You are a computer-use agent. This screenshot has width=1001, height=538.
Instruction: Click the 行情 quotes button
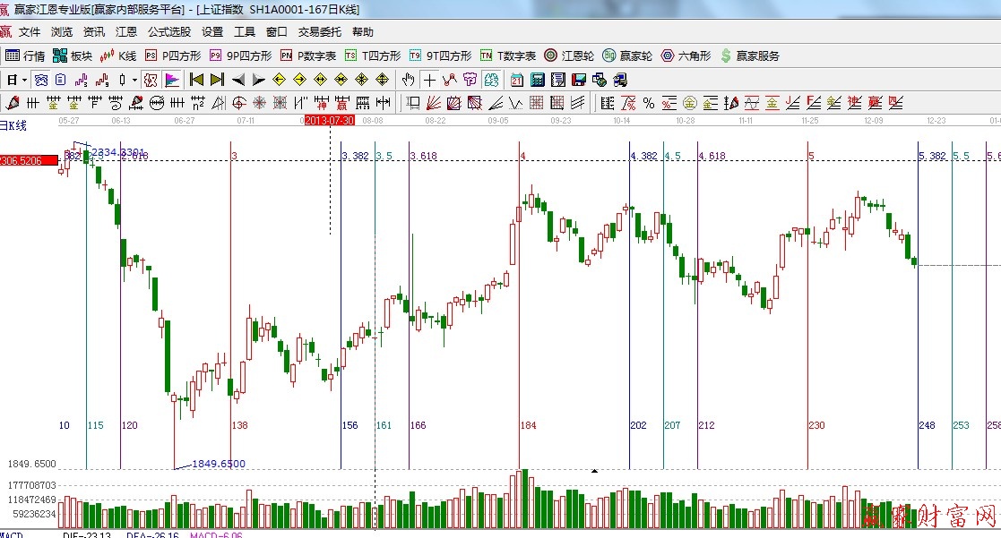[x=25, y=56]
